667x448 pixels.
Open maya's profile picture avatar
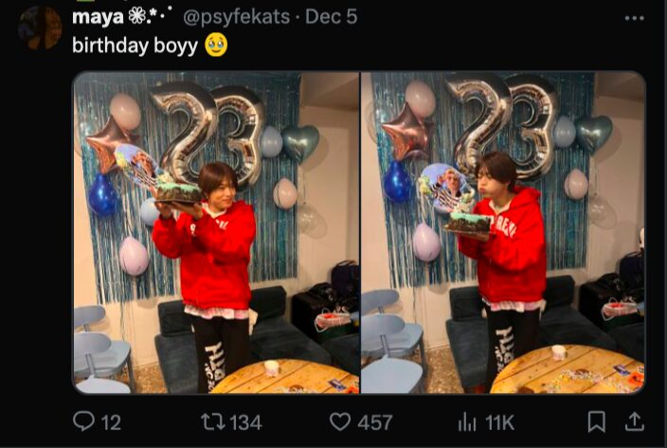coord(40,27)
